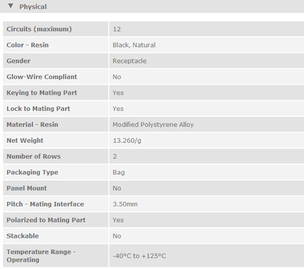This screenshot has height=269, width=304.
Task: Click the Lock to Mating Part label
Action: pos(38,109)
